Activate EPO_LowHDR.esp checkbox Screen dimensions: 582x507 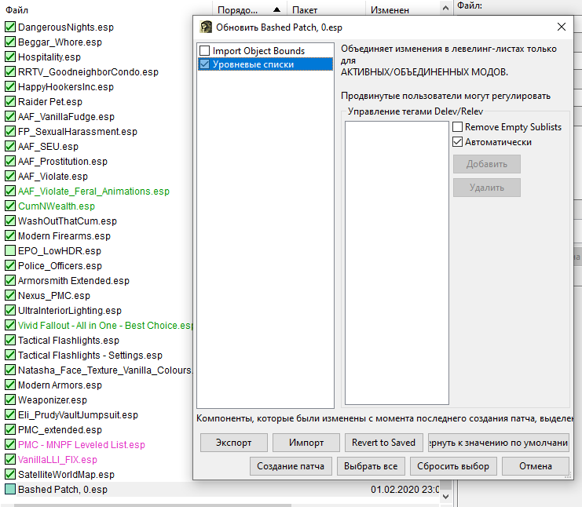point(10,251)
